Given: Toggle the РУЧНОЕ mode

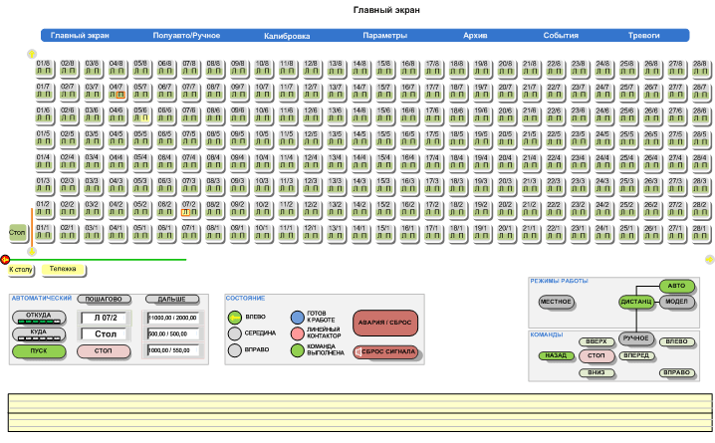Looking at the screenshot, I should pyautogui.click(x=634, y=339).
